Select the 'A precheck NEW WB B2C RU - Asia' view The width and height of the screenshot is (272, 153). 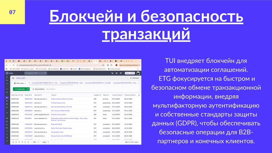71,83
